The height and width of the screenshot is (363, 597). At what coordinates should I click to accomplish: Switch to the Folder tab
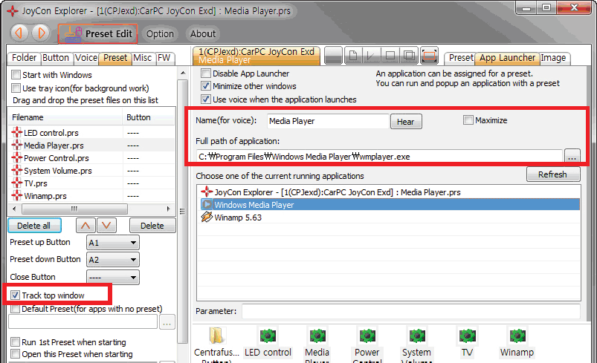coord(24,58)
